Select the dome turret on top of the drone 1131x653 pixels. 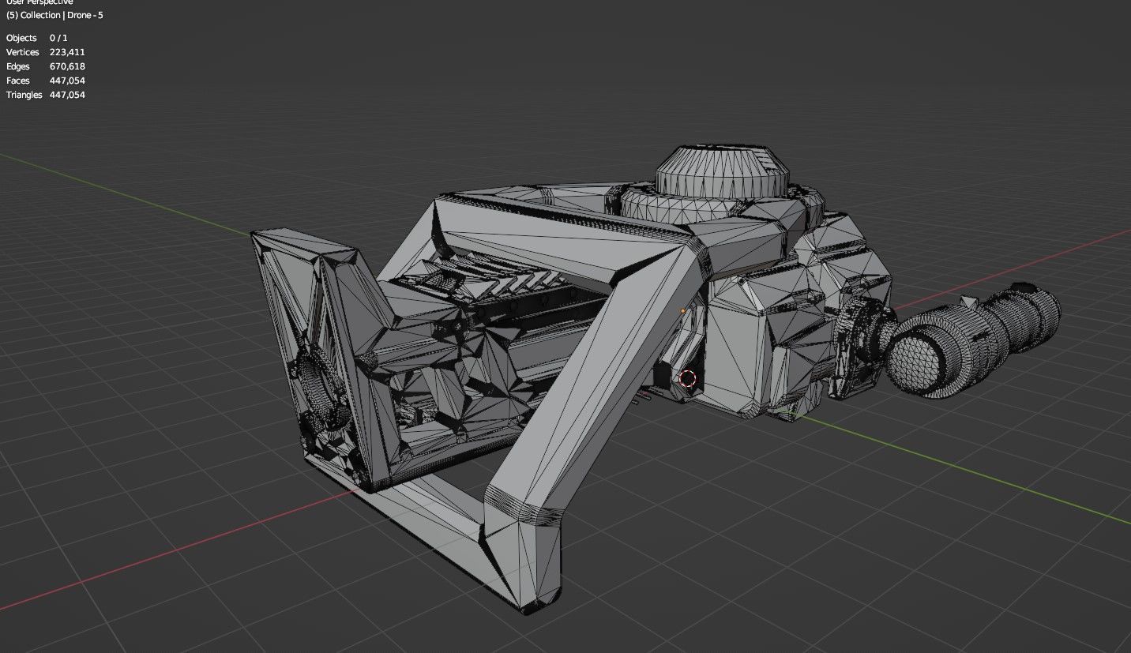721,172
